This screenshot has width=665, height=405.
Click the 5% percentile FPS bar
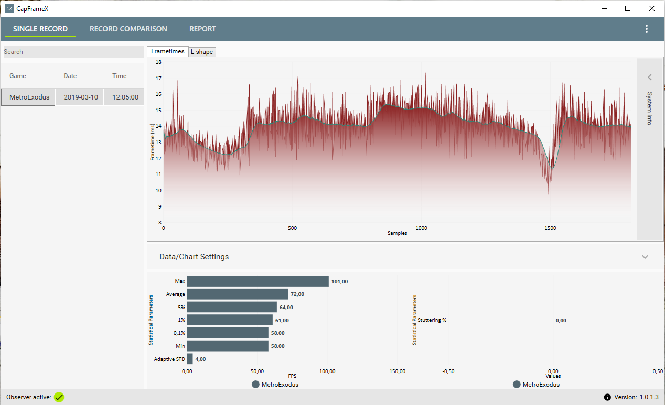[232, 307]
